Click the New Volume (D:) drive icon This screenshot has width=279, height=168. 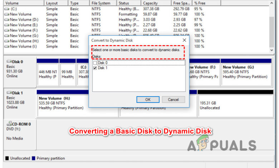pos(7,20)
